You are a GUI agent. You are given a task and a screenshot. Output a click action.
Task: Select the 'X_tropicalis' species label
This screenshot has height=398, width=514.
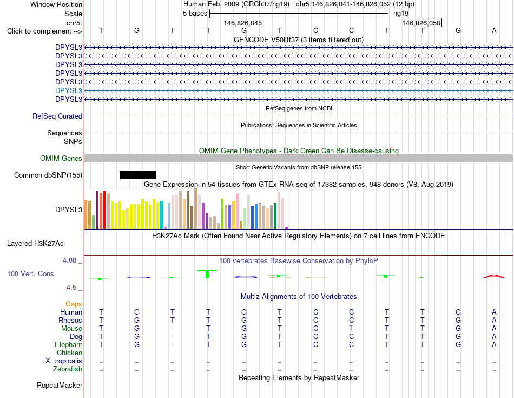[64, 361]
